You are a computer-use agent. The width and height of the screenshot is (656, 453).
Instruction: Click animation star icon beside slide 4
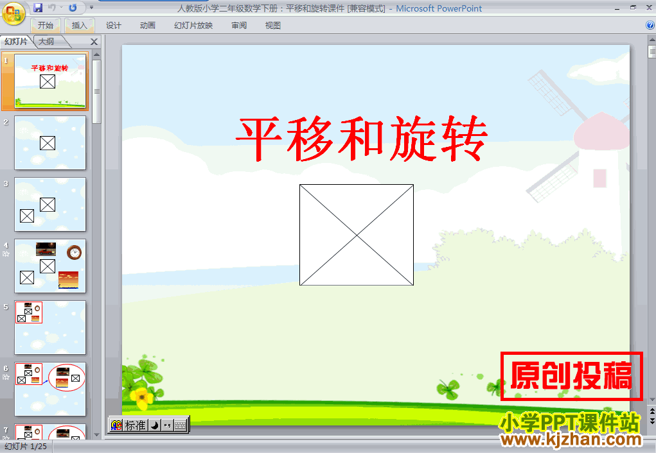[x=6, y=253]
